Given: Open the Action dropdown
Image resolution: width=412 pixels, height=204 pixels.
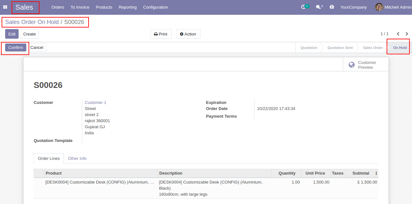Looking at the screenshot, I should [x=188, y=34].
